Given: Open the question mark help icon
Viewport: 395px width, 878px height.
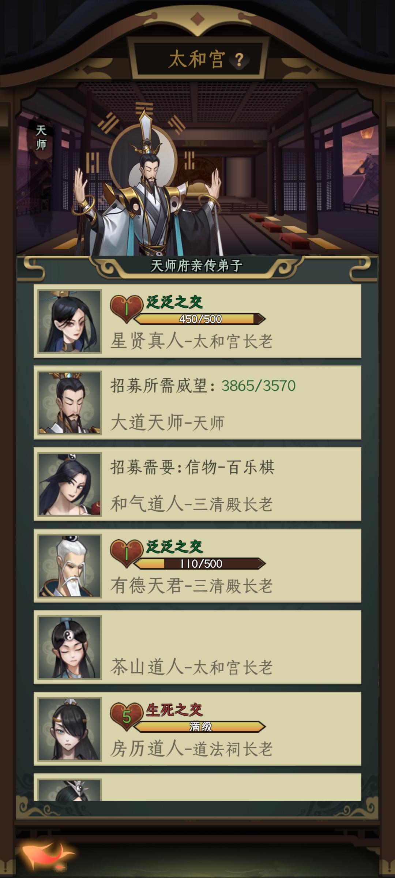Looking at the screenshot, I should (239, 60).
